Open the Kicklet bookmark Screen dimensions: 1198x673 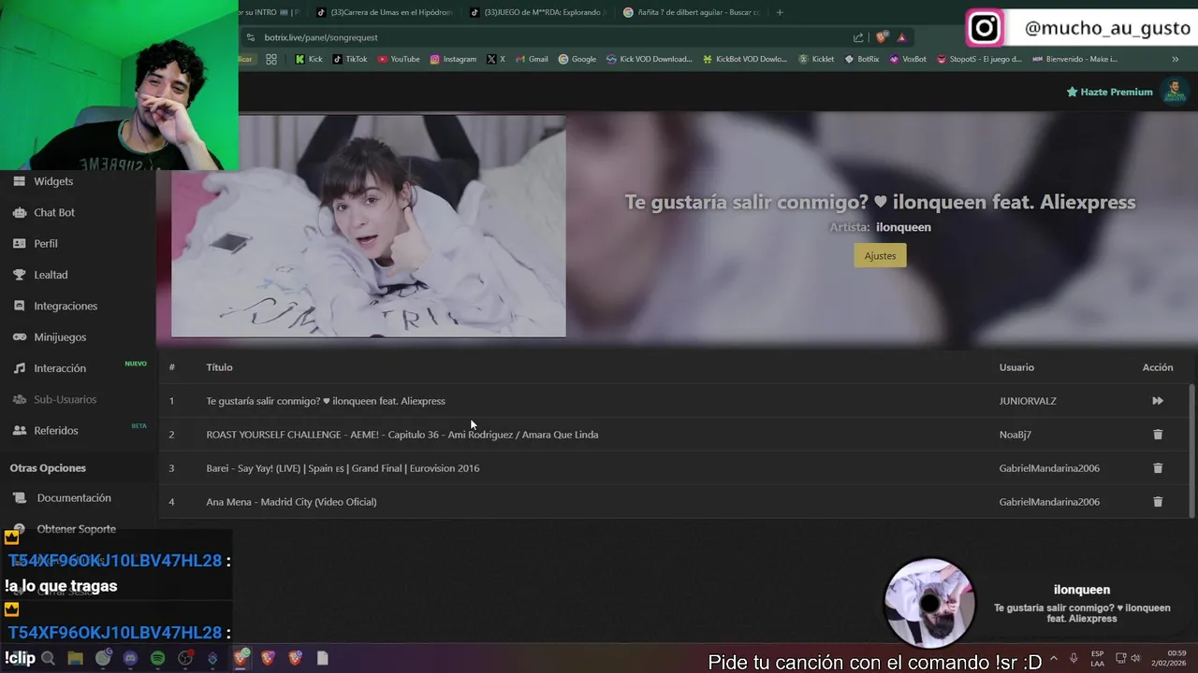pyautogui.click(x=816, y=59)
